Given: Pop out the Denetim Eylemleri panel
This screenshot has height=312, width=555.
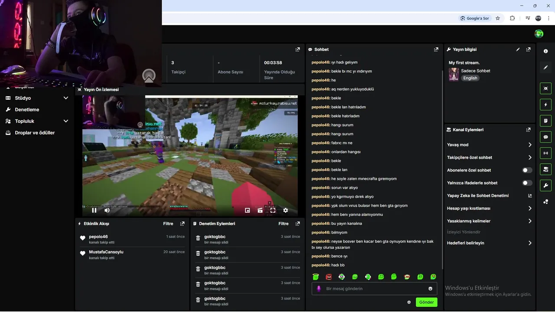Looking at the screenshot, I should (x=297, y=224).
